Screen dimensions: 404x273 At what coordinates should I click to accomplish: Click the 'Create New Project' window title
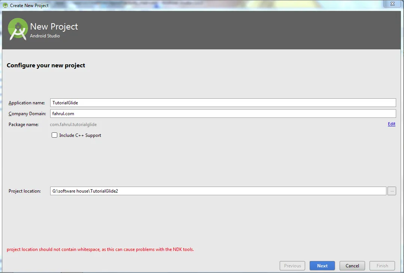pyautogui.click(x=29, y=5)
